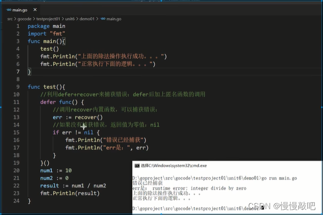323x215 pixels.
Task: Click line number 9 in gutter
Action: (18, 87)
